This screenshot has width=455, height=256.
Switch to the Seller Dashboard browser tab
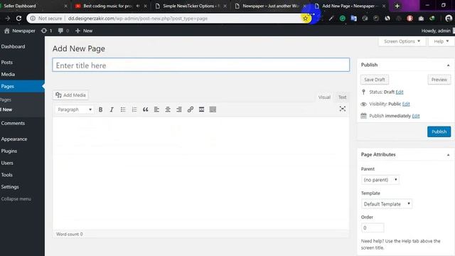tap(32, 6)
